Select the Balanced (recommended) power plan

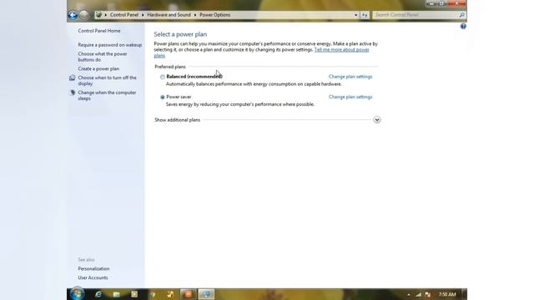[163, 77]
